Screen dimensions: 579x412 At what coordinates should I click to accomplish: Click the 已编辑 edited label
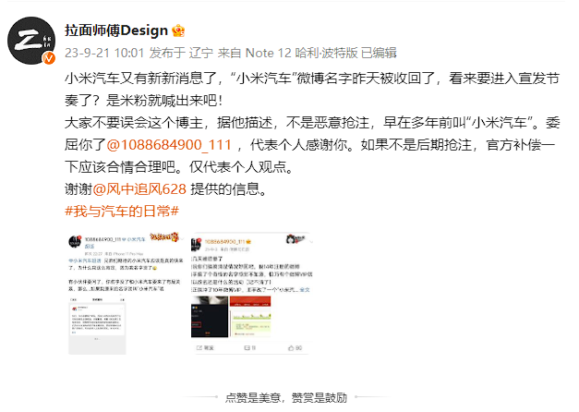click(379, 53)
